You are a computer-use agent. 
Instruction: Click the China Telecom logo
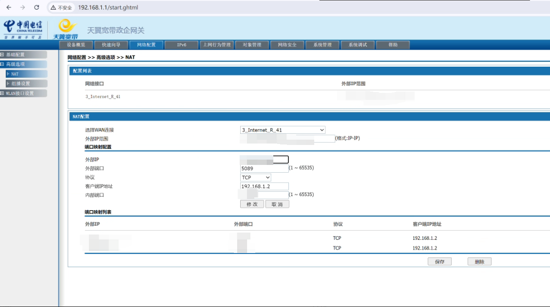23,30
